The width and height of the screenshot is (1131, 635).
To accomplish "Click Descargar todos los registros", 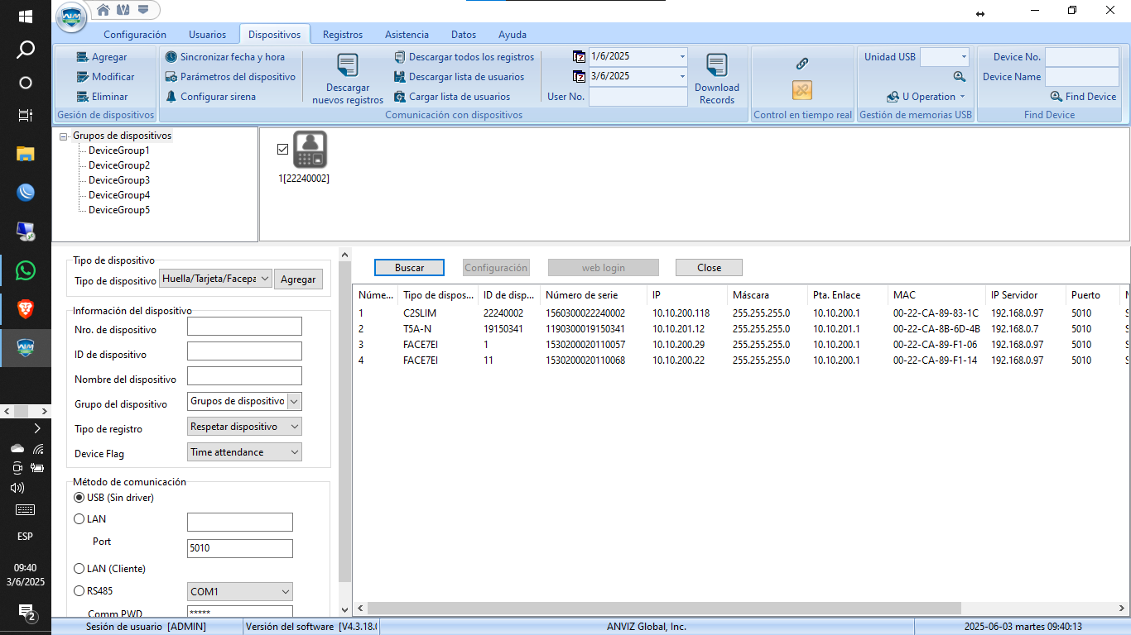I will [464, 57].
